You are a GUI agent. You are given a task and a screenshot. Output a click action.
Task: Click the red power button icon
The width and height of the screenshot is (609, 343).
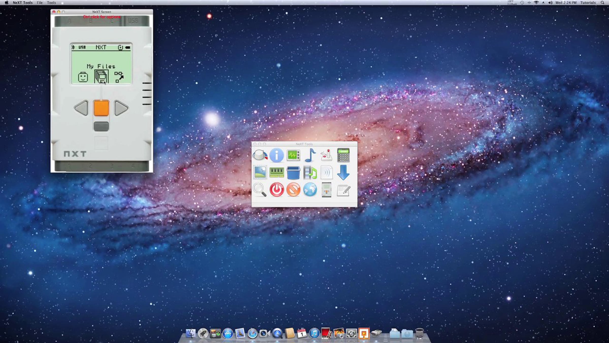(x=276, y=190)
